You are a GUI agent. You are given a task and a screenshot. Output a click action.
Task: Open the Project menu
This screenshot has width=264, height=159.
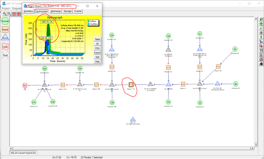[x=6, y=9]
